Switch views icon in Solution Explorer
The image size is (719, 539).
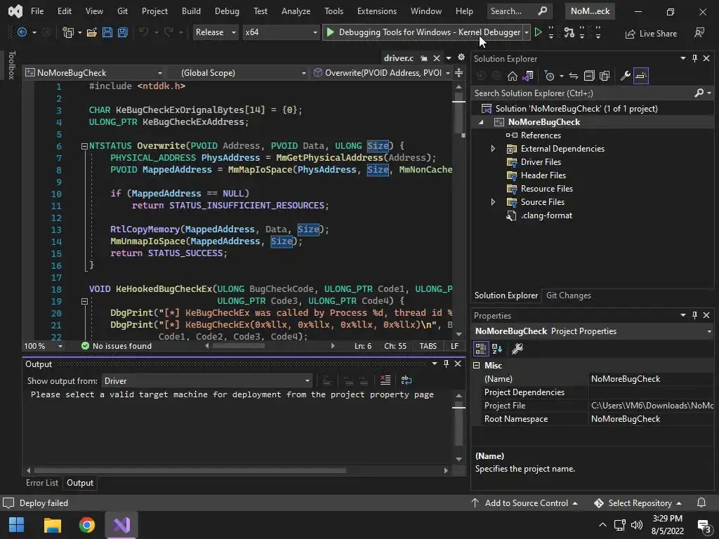(x=528, y=76)
